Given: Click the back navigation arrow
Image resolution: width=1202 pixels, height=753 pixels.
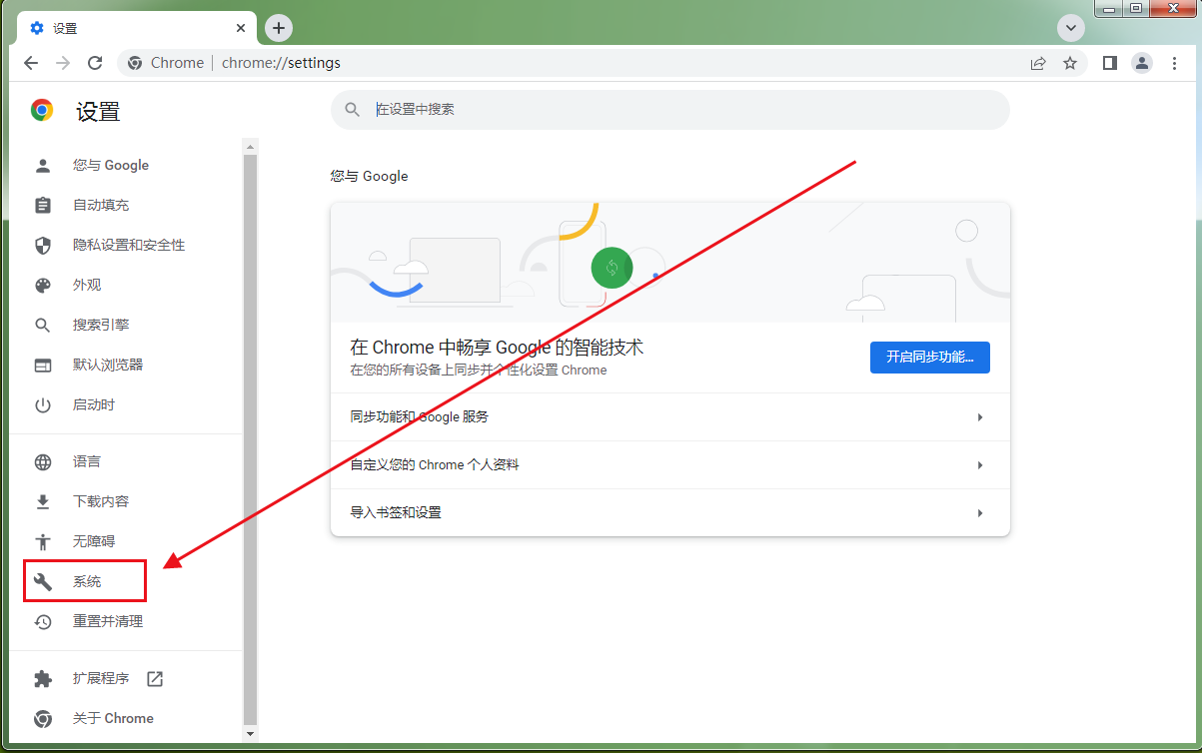Looking at the screenshot, I should 31,63.
